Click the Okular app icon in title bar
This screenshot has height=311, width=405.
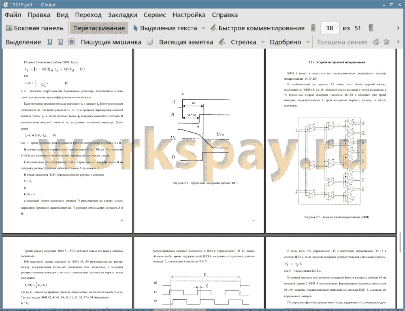(x=5, y=4)
